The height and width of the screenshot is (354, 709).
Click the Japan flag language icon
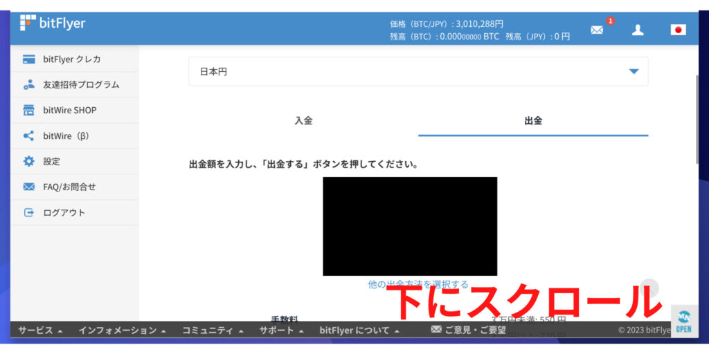[678, 30]
